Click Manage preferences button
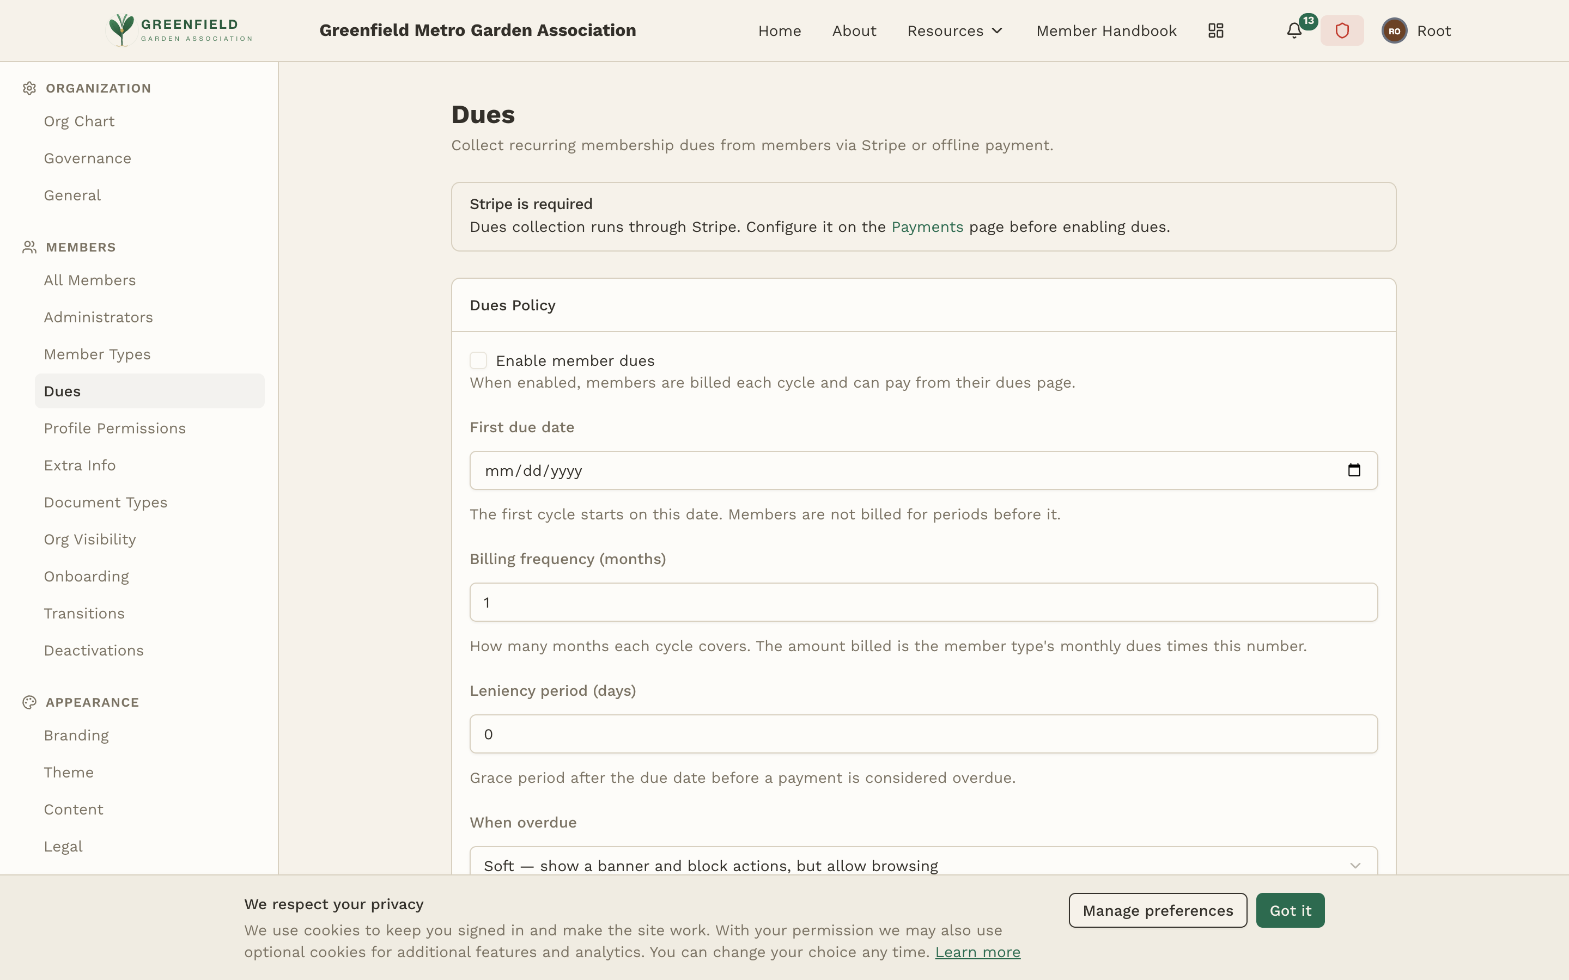The width and height of the screenshot is (1569, 980). 1158,910
